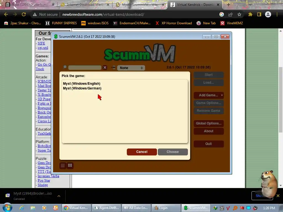Expand the Add Game dropdown arrow

(222, 95)
